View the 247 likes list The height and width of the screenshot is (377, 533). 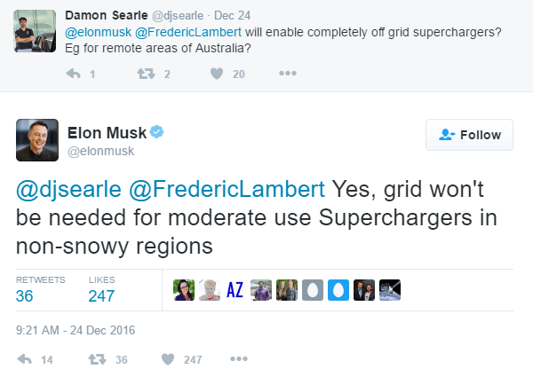tap(101, 295)
